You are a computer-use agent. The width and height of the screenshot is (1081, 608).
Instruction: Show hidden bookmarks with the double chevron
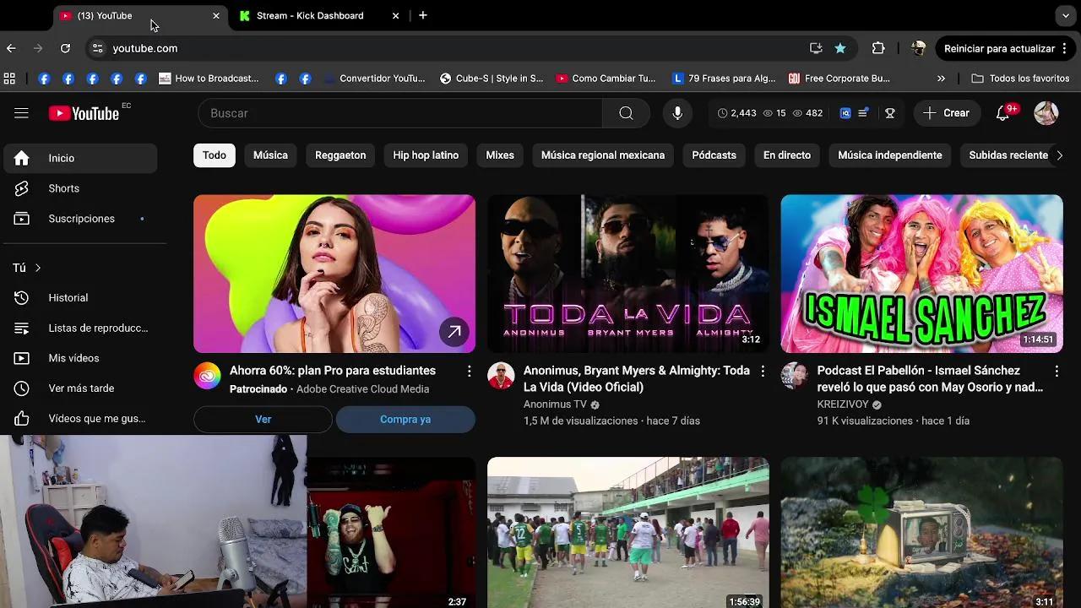click(941, 79)
